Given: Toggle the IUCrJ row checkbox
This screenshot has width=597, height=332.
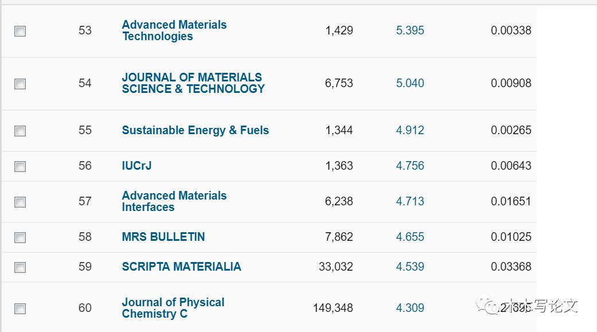Looking at the screenshot, I should 20,167.
